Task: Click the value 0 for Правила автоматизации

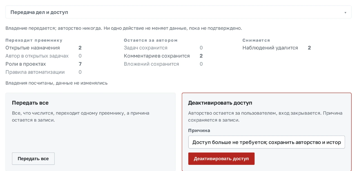Action: (x=80, y=72)
